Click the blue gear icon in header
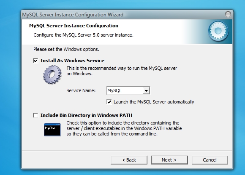Viewport: 245px width, 175px height. tap(218, 31)
